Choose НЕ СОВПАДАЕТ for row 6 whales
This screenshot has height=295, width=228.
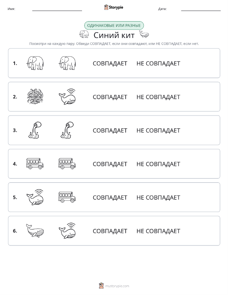(x=159, y=231)
